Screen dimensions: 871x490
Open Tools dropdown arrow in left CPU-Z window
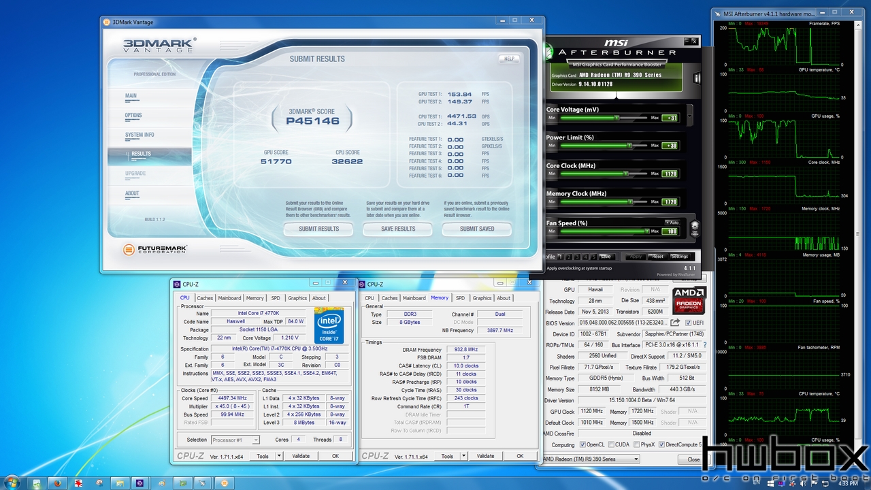[x=280, y=456]
